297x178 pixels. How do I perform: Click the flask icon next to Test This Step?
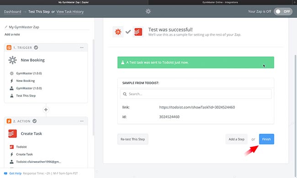[12, 96]
